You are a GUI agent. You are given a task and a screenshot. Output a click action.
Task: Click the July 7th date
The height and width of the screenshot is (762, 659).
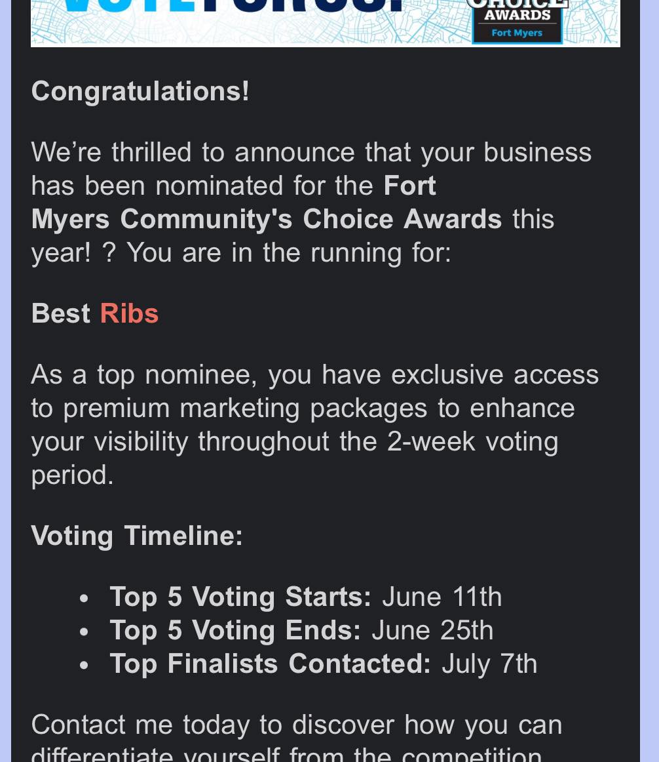489,664
